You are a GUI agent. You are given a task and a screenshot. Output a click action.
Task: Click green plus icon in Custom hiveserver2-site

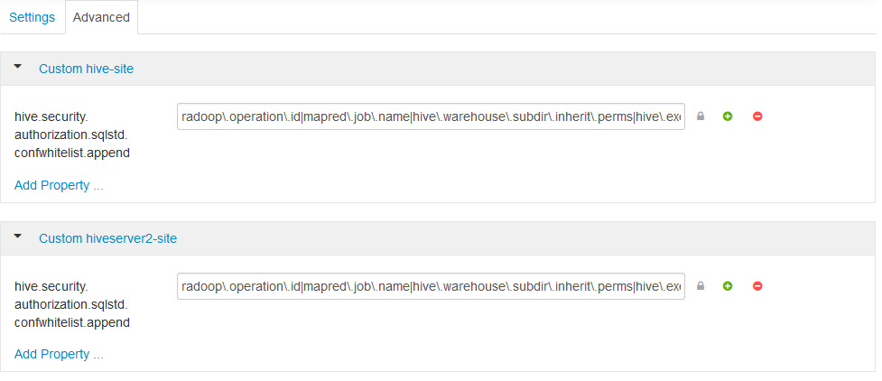click(728, 286)
